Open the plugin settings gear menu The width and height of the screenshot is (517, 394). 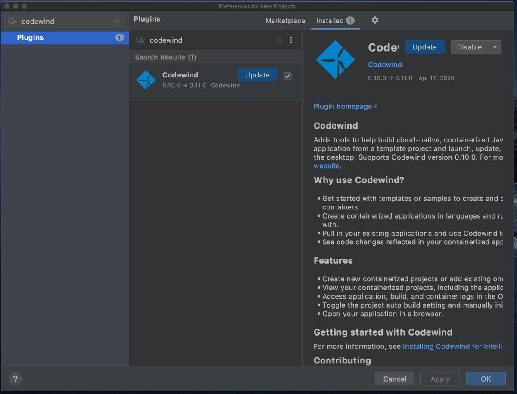click(375, 20)
